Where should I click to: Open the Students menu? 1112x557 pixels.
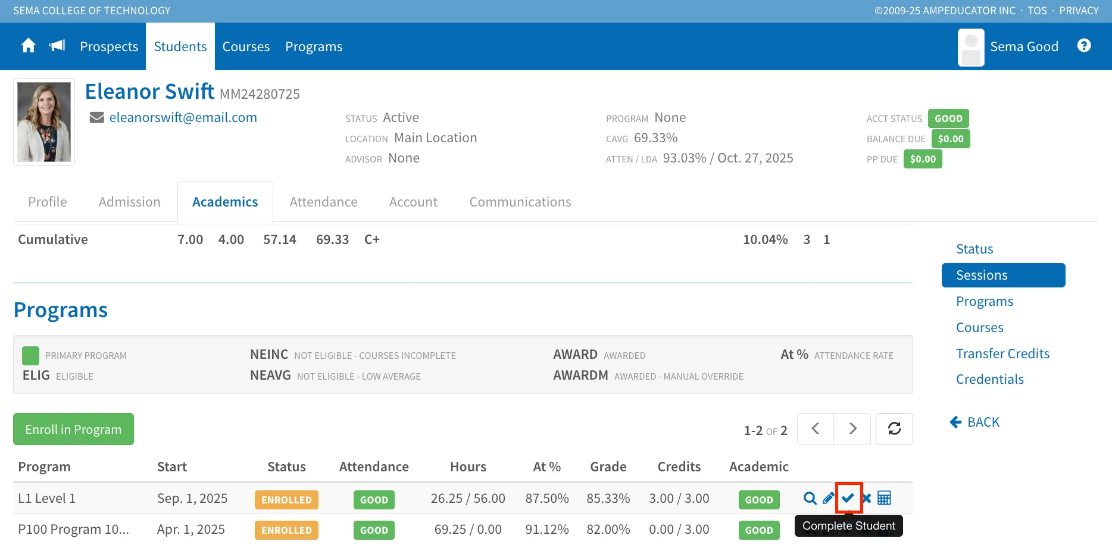180,46
